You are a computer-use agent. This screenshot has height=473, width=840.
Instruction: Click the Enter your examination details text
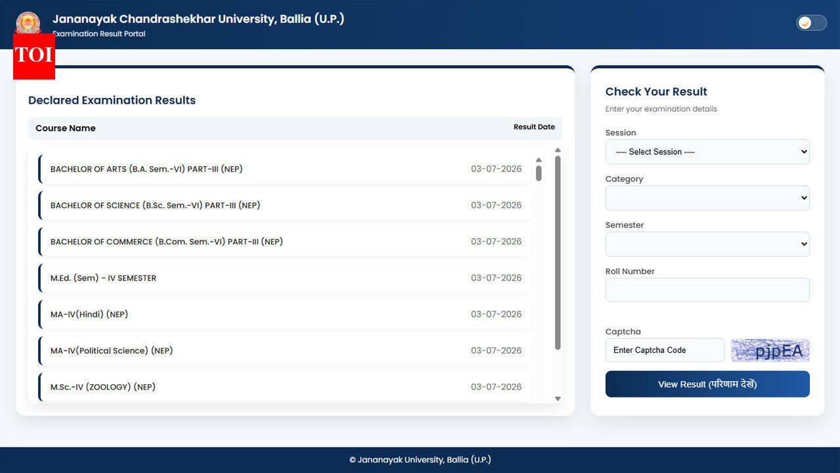[x=661, y=109]
